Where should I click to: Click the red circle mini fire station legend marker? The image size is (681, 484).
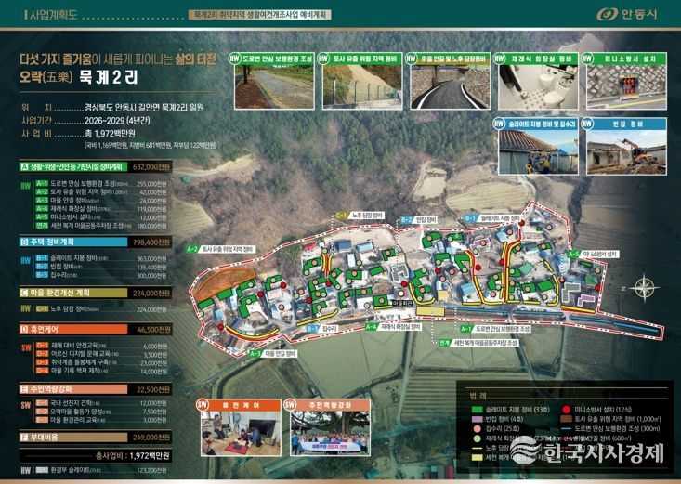point(566,410)
